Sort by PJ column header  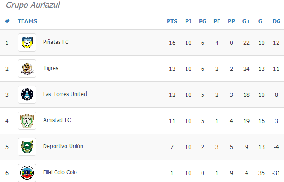188,21
